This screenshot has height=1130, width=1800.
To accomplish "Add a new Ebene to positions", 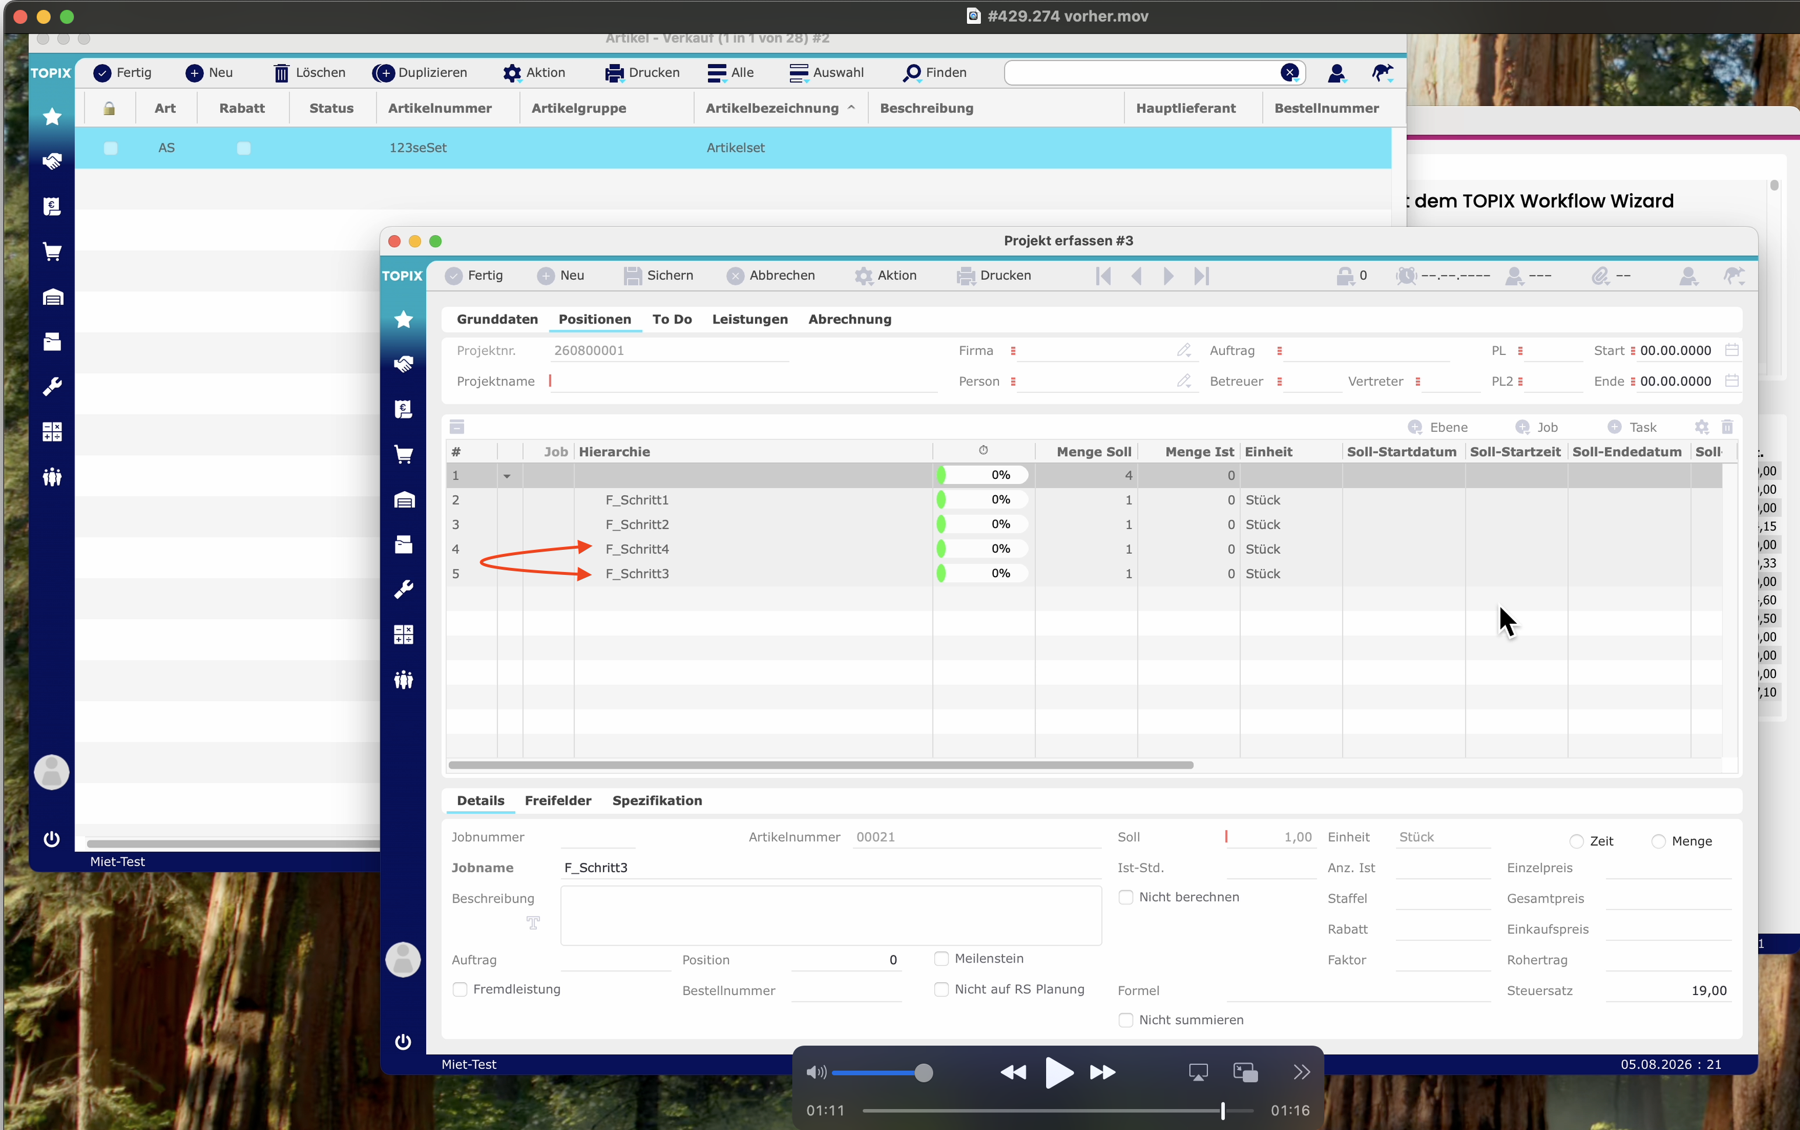I will [1437, 427].
